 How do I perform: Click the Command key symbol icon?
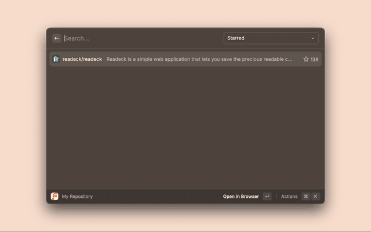pyautogui.click(x=305, y=197)
